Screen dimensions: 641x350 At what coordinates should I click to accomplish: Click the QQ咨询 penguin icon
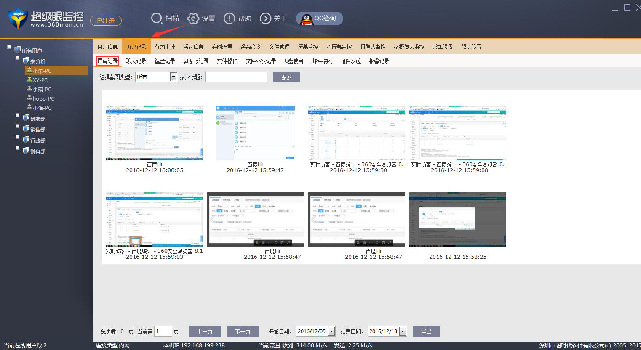pyautogui.click(x=307, y=19)
